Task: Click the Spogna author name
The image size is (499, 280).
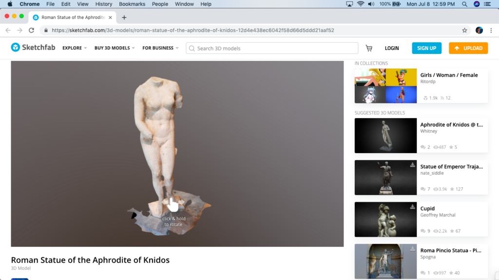Action: tap(428, 257)
